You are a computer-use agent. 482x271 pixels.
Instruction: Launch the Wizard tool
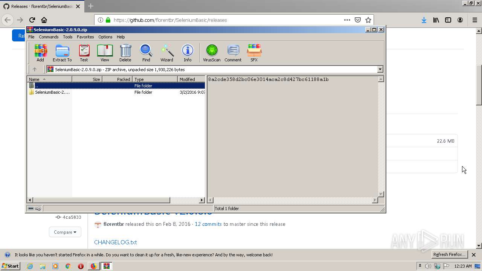tap(167, 53)
